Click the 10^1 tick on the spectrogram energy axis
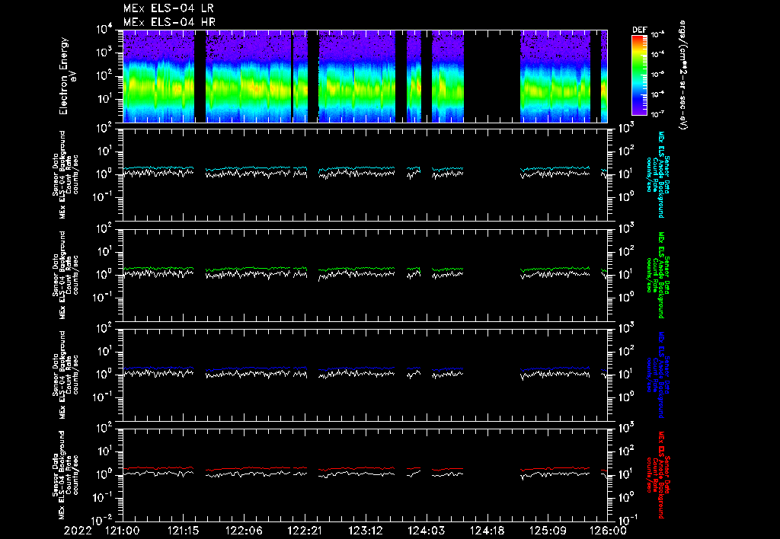This screenshot has width=780, height=539. coord(104,99)
